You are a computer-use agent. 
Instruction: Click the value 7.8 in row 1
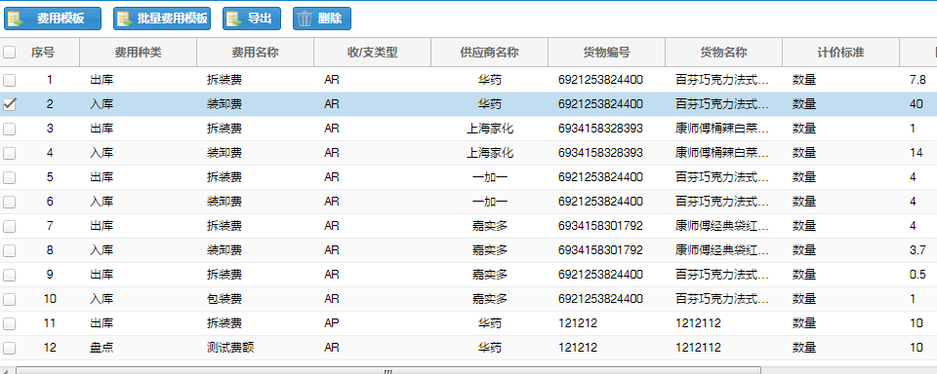tap(917, 80)
